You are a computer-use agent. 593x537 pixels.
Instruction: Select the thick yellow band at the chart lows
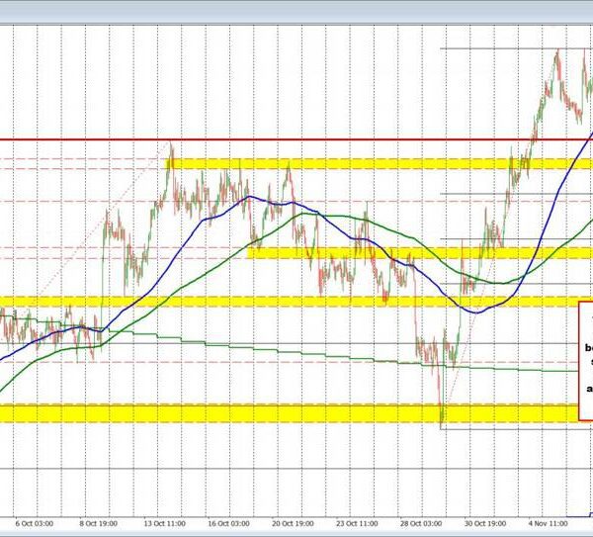tap(288, 412)
